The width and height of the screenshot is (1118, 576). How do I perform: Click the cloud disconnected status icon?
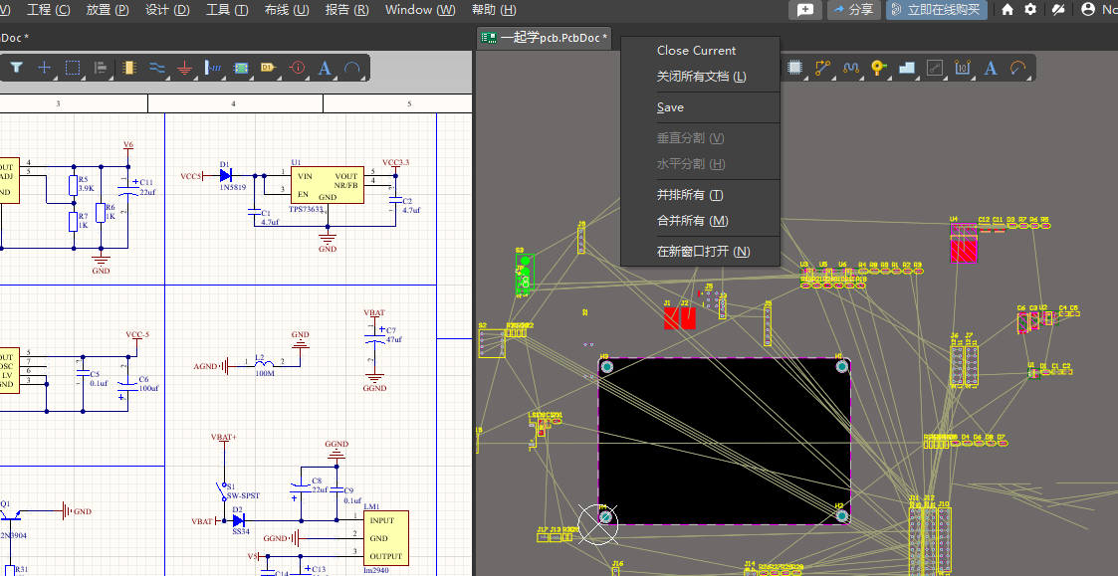click(x=1059, y=9)
